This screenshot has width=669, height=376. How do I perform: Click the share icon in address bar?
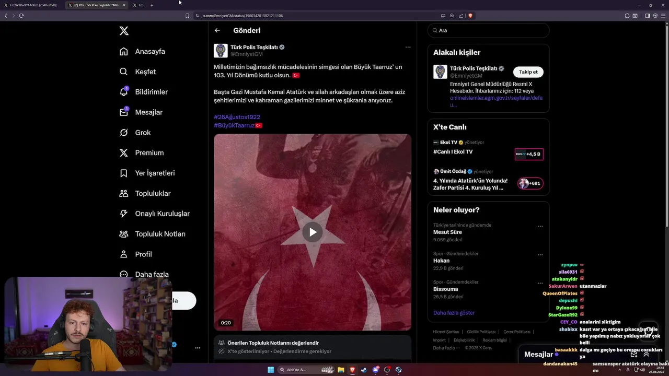[x=461, y=16]
